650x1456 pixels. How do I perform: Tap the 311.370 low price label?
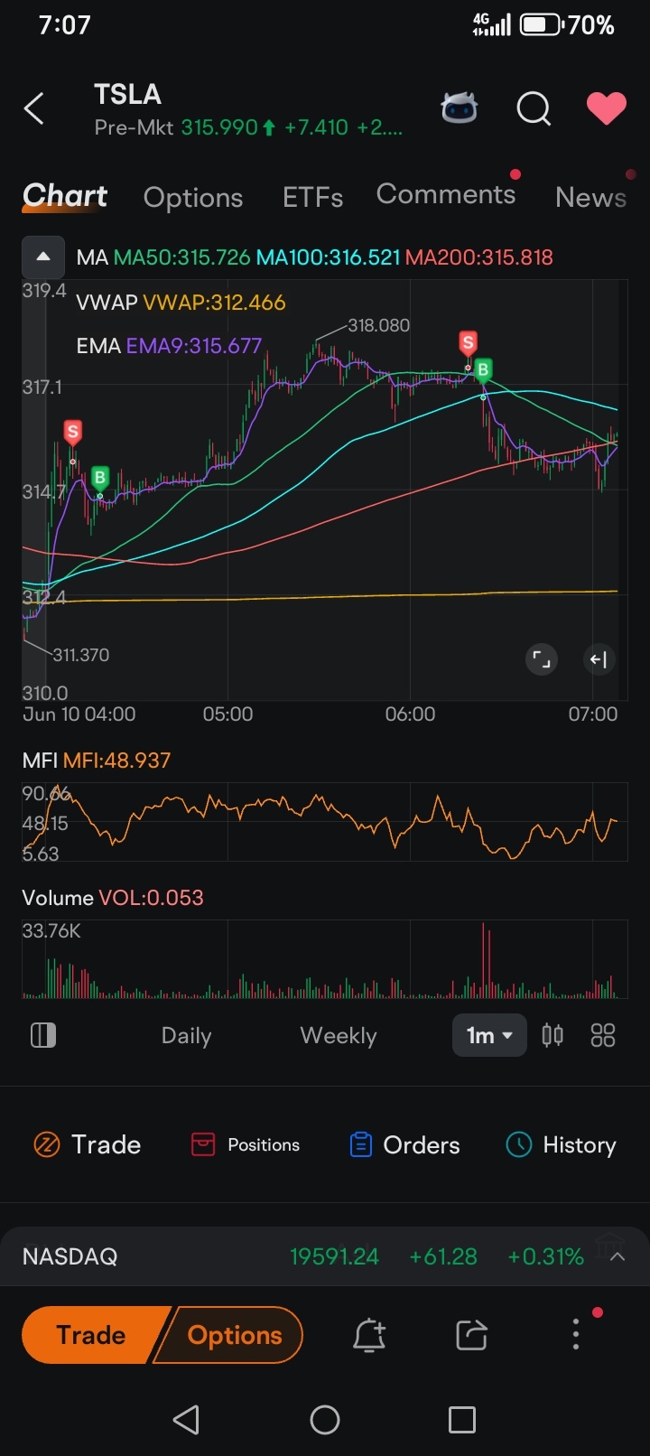point(80,655)
